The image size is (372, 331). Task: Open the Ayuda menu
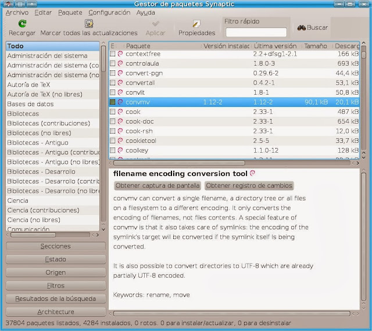146,13
